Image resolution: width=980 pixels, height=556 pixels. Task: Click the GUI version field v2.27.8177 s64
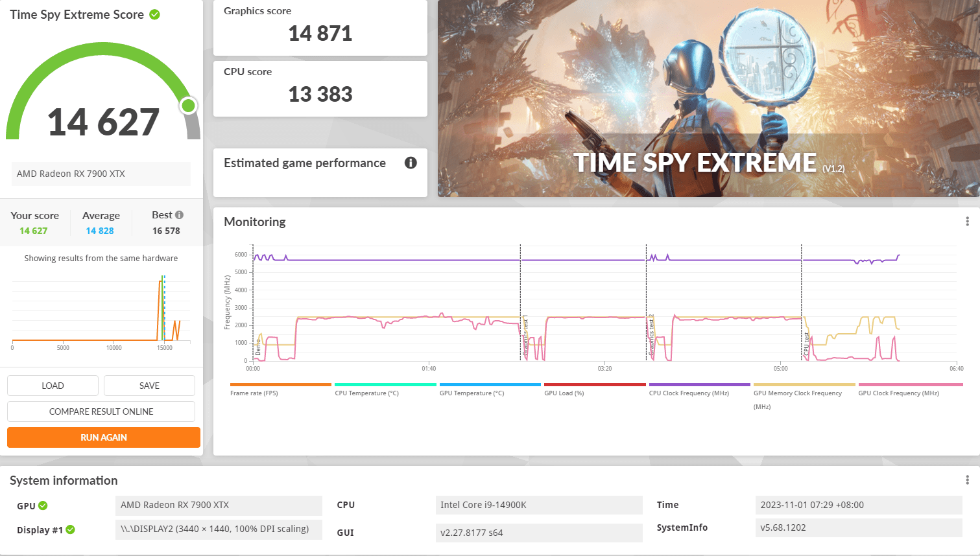(x=539, y=533)
